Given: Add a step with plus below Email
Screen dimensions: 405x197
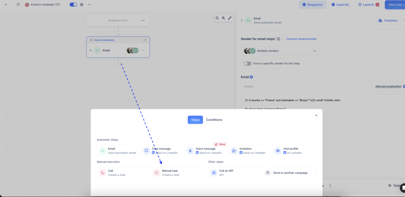Looking at the screenshot, I should (118, 63).
